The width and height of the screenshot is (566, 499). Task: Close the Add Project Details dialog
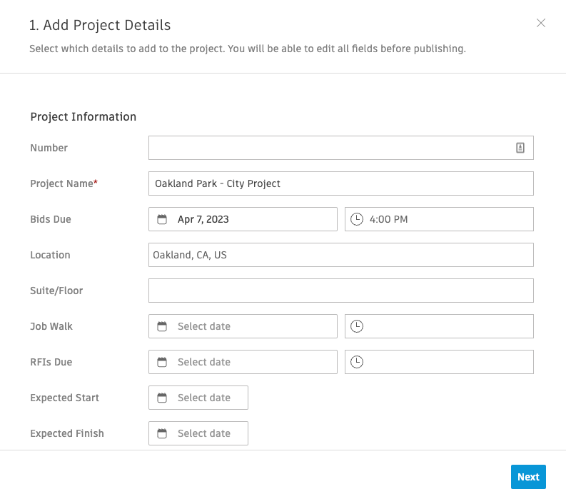click(541, 23)
